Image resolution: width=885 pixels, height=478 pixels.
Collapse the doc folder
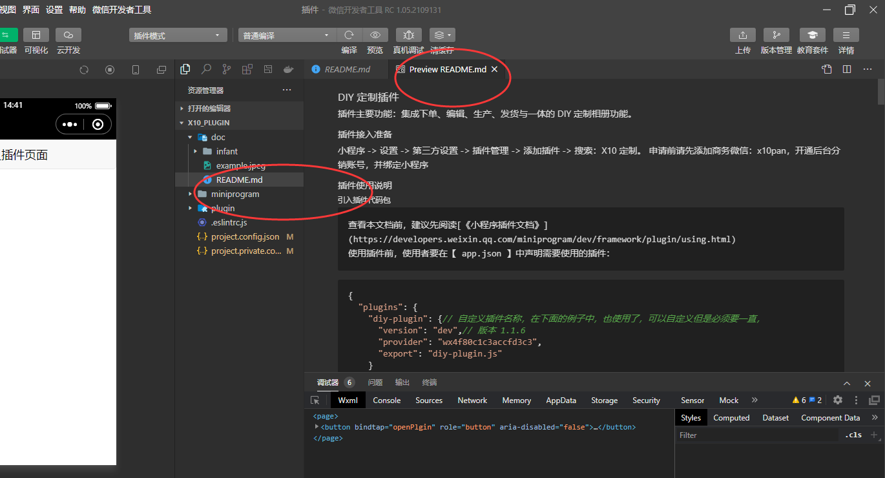[239, 137]
